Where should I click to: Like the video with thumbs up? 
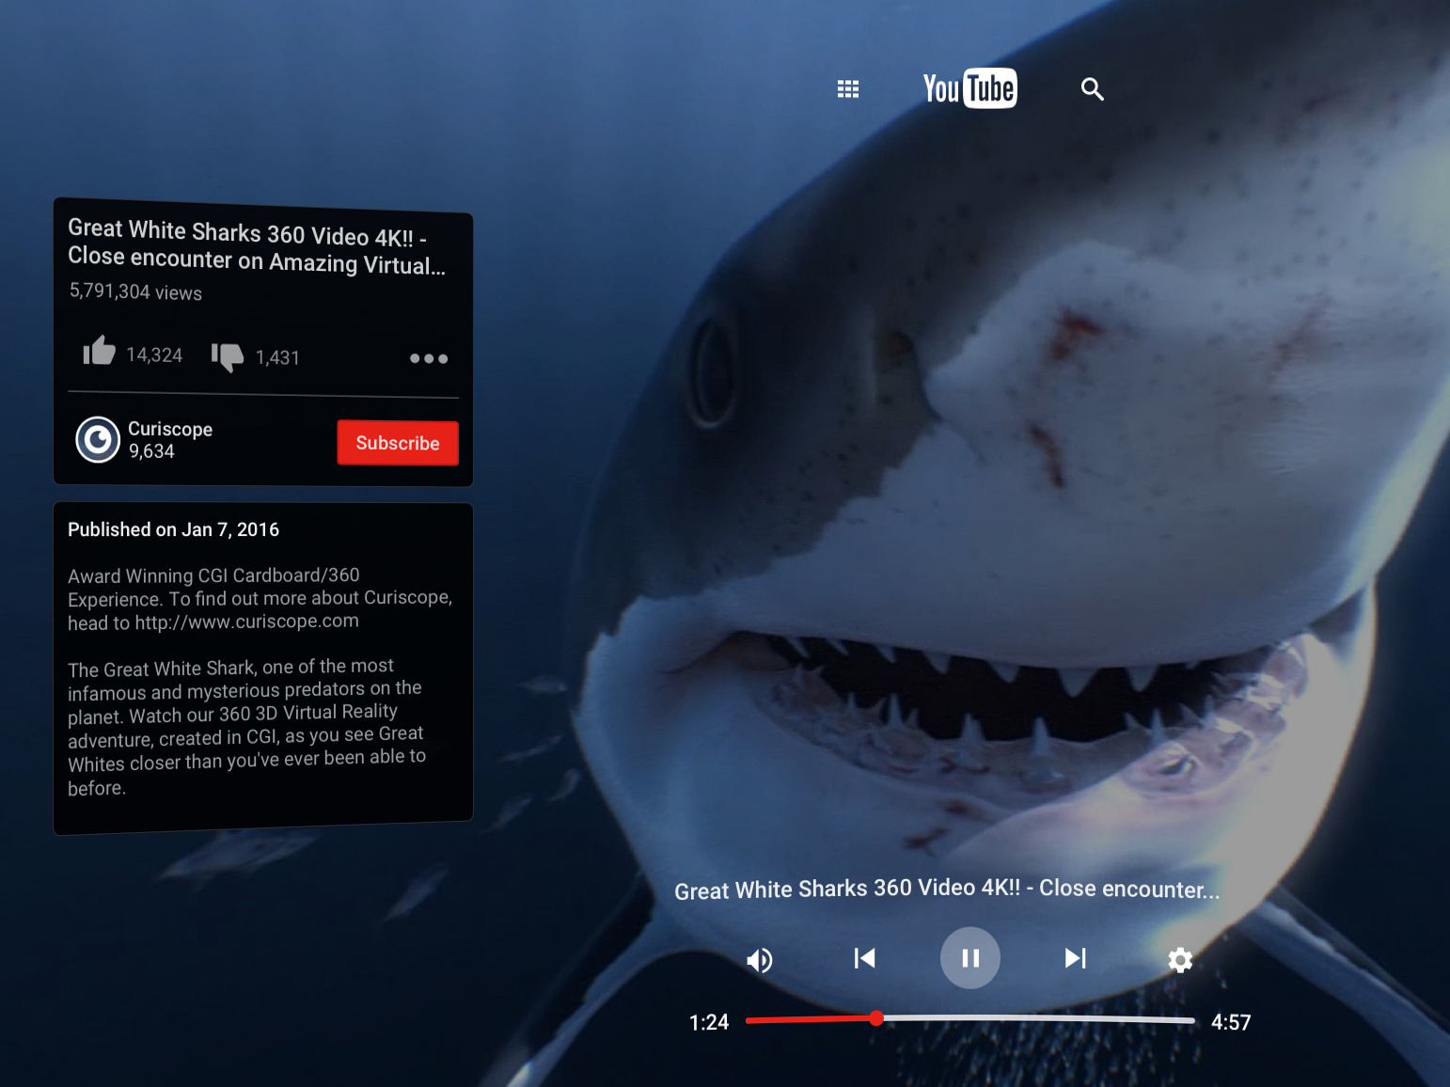tap(99, 351)
